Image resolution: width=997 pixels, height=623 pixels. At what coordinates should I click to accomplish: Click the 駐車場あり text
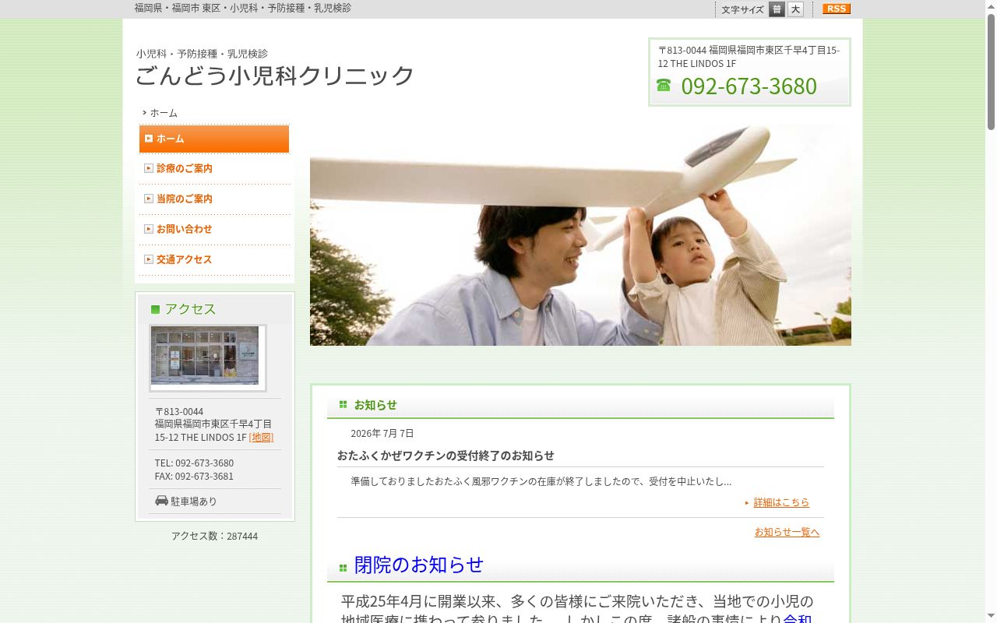tap(194, 502)
